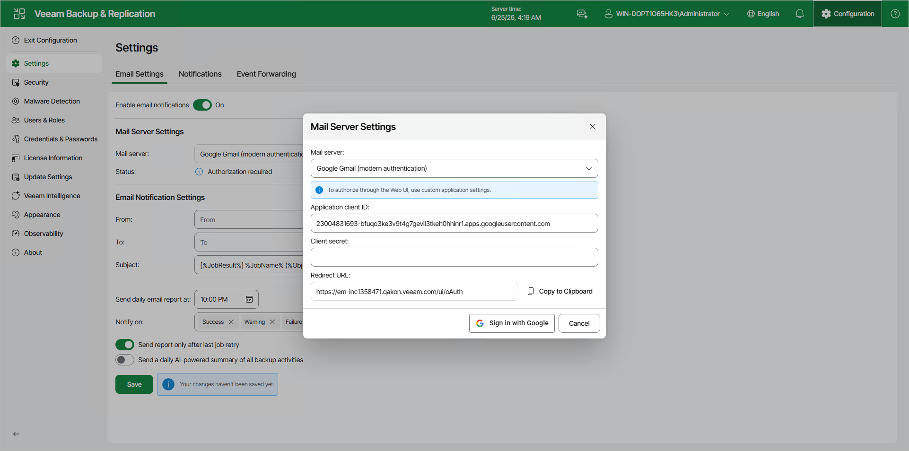
Task: Open Users & Roles in sidebar
Action: (54, 120)
